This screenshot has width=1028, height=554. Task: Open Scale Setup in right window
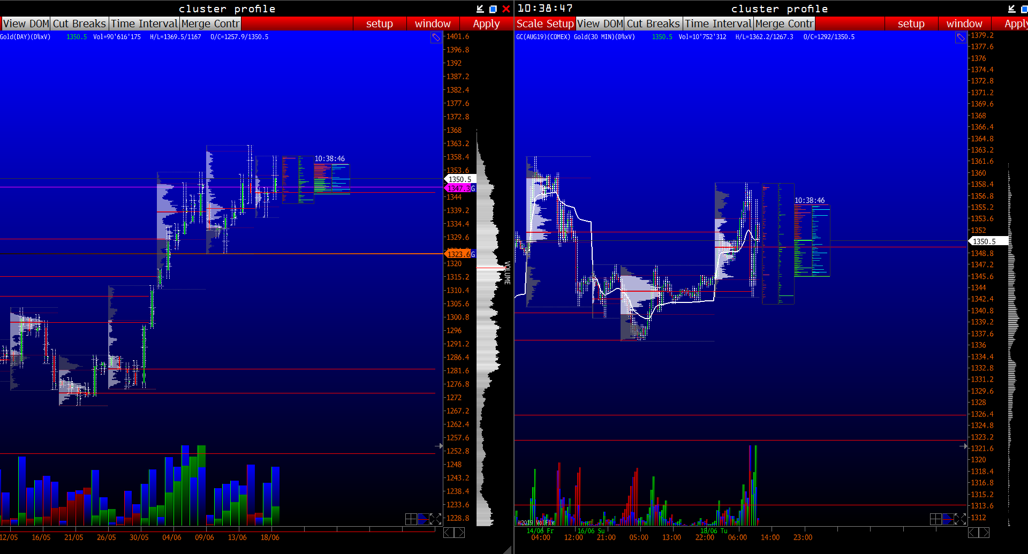[545, 24]
